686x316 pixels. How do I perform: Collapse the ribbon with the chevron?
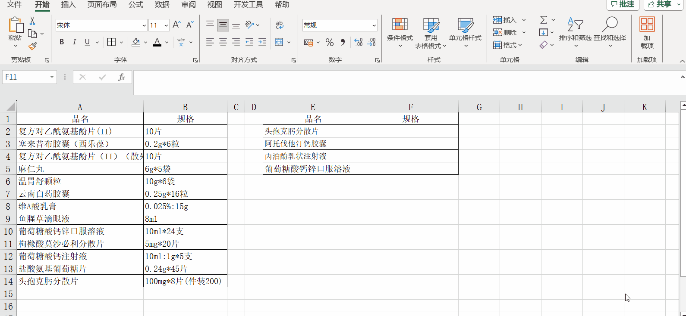click(x=682, y=61)
